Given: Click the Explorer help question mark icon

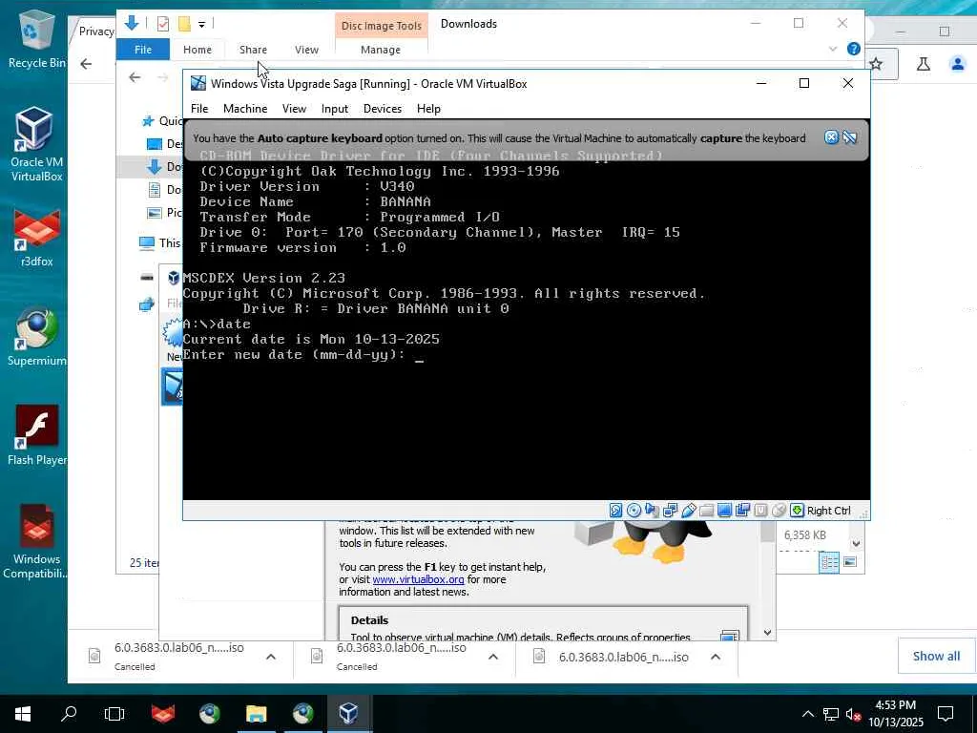Looking at the screenshot, I should [854, 49].
